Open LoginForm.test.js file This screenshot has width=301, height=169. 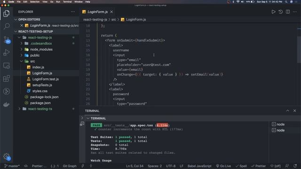pyautogui.click(x=45, y=79)
